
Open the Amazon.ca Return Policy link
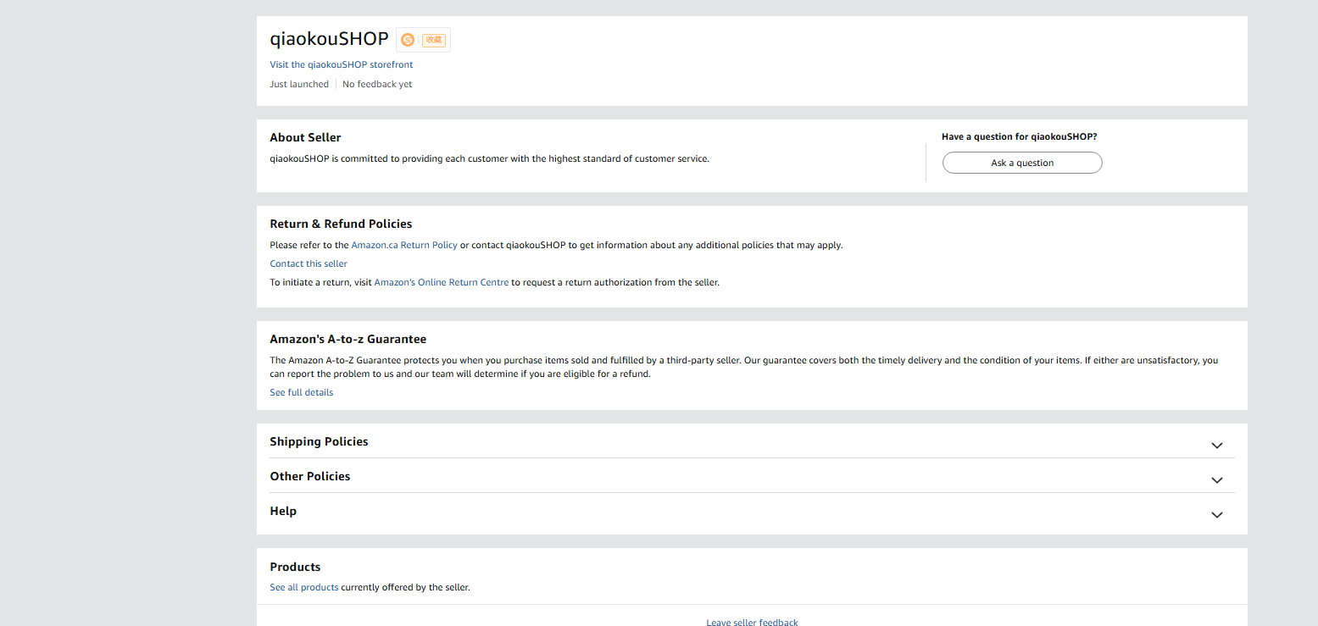[x=404, y=245]
